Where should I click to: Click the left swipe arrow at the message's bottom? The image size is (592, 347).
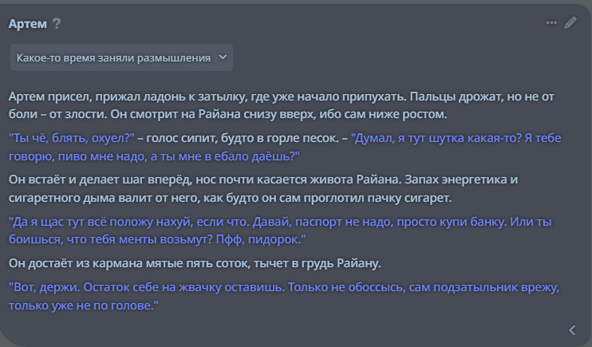coord(572,330)
